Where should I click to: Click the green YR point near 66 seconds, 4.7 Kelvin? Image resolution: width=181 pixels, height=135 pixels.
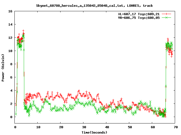[166, 86]
